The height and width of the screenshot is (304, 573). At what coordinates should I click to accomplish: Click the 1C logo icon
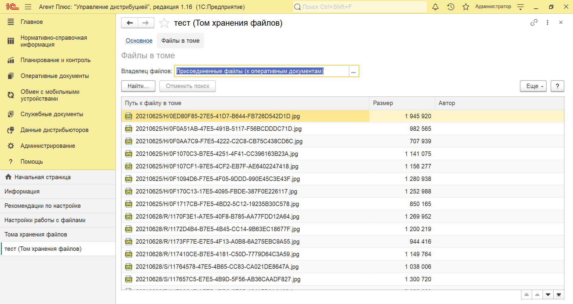(12, 7)
